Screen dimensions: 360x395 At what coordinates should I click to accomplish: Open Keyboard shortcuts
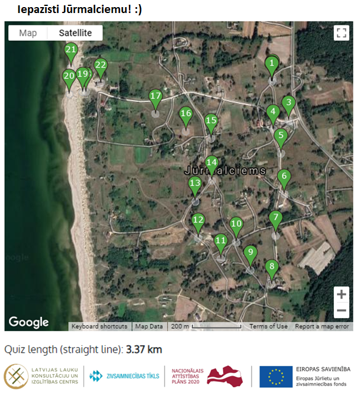coord(99,326)
